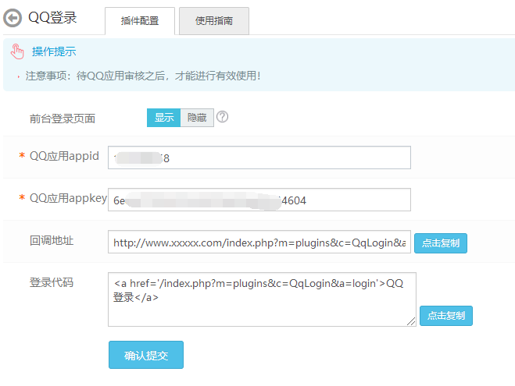Viewport: 515px width, 386px height.
Task: Focus the QQ应用appid input field
Action: [259, 158]
